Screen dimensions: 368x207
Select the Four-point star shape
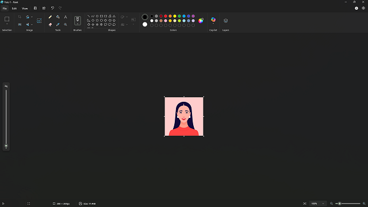click(x=93, y=24)
